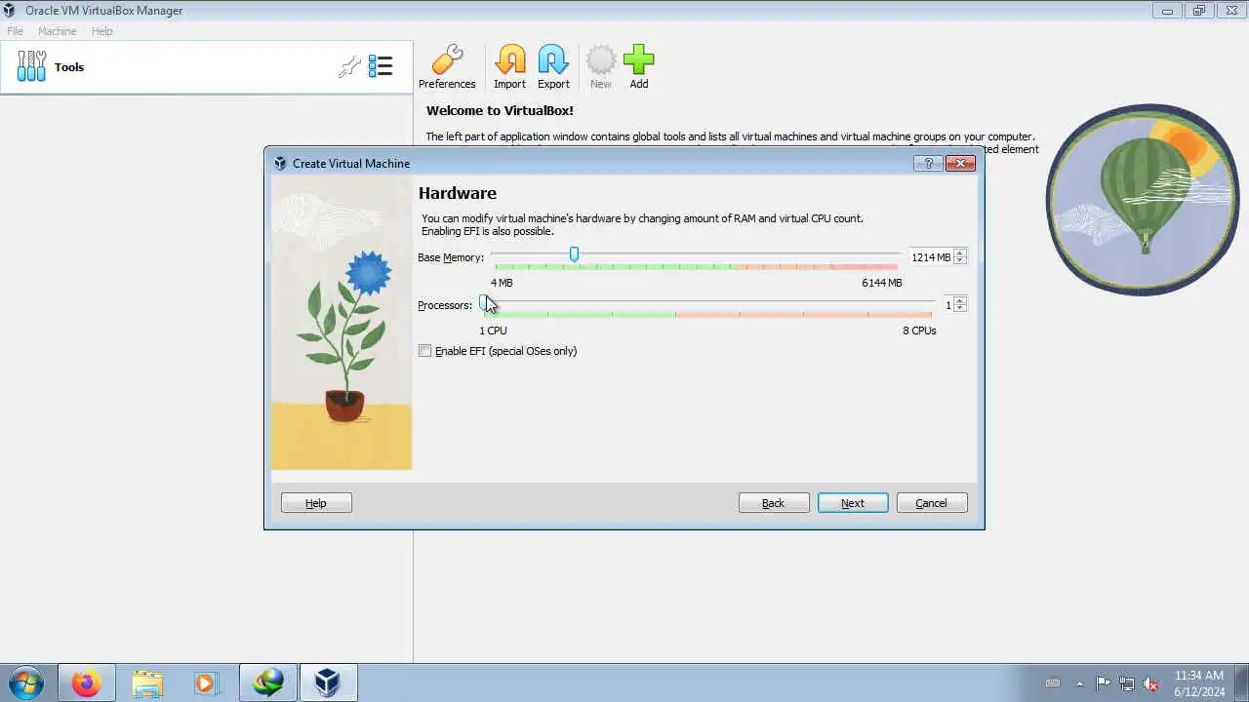
Task: Select the Tools item in the sidebar
Action: click(206, 67)
